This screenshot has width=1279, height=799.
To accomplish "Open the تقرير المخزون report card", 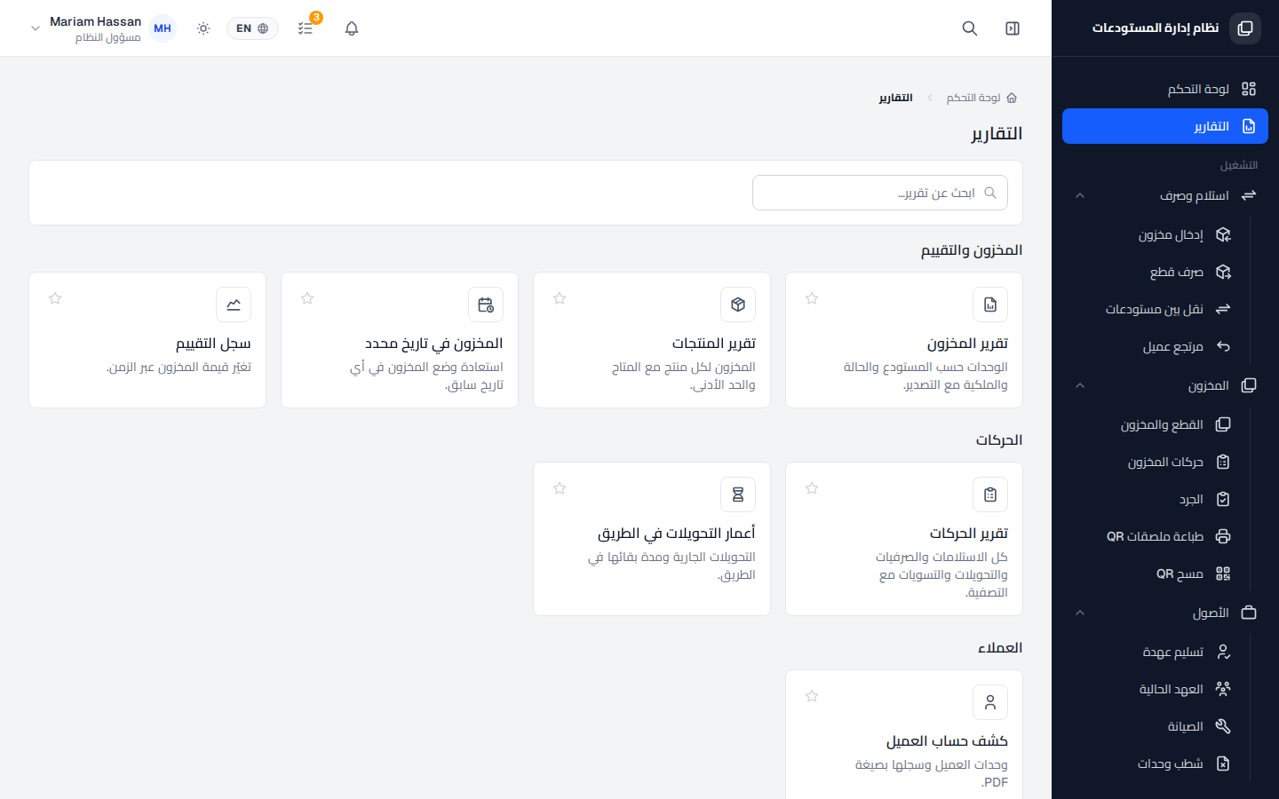I will click(904, 340).
